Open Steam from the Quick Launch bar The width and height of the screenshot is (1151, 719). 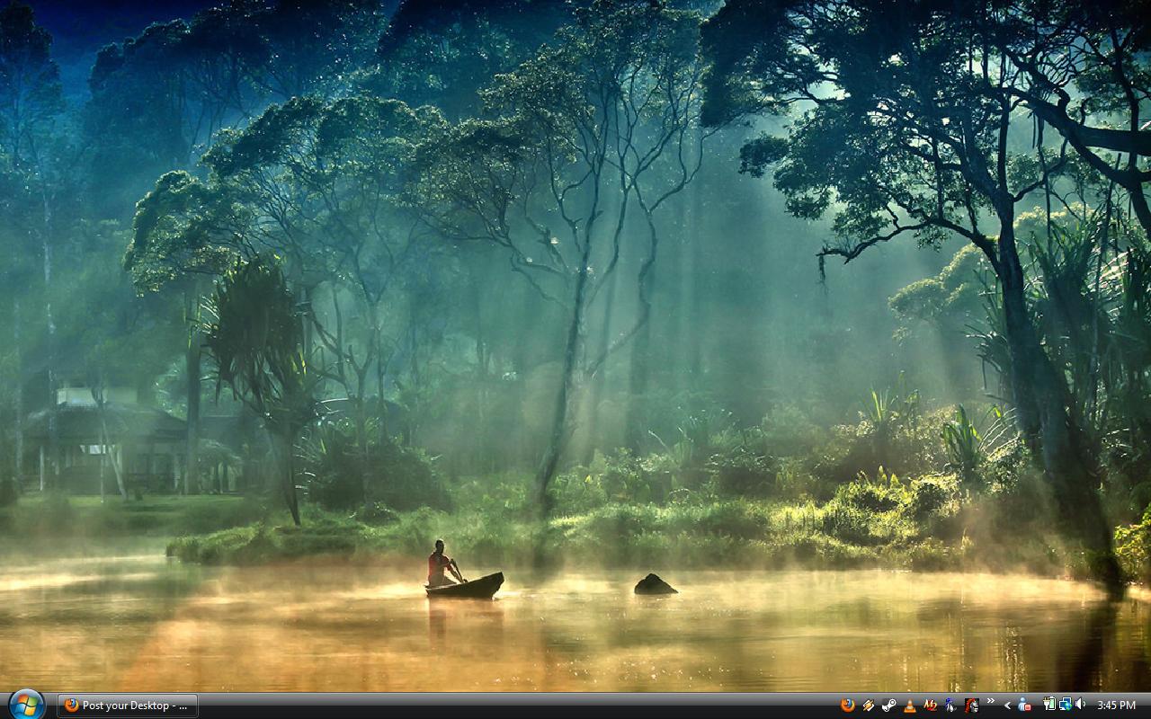(888, 706)
